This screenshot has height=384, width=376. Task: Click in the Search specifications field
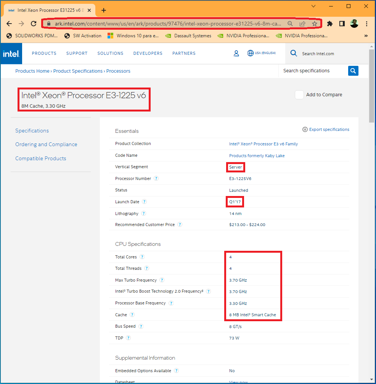click(313, 71)
